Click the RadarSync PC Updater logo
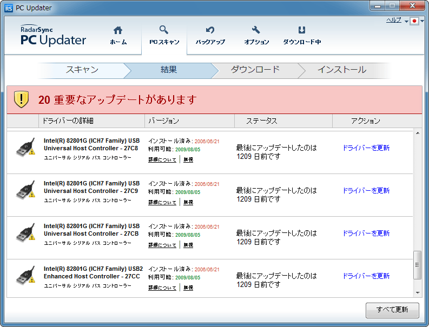This screenshot has width=429, height=327. (x=53, y=36)
